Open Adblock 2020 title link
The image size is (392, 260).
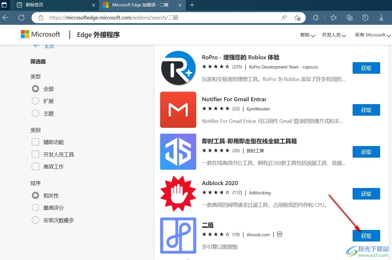pyautogui.click(x=220, y=183)
